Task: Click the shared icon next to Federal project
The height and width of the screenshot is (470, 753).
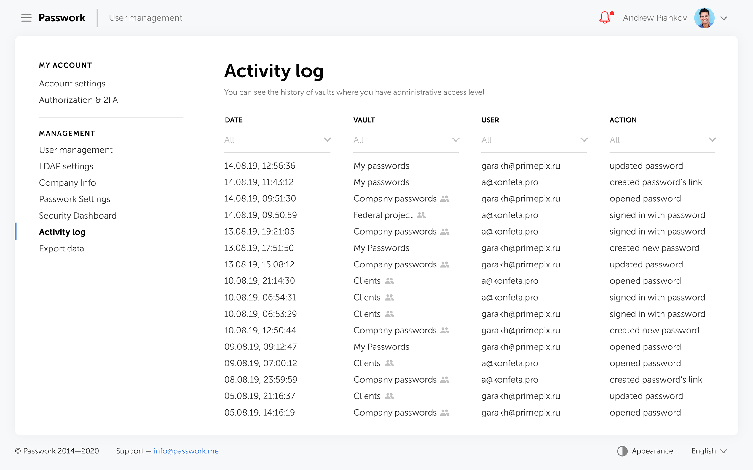Action: click(421, 215)
